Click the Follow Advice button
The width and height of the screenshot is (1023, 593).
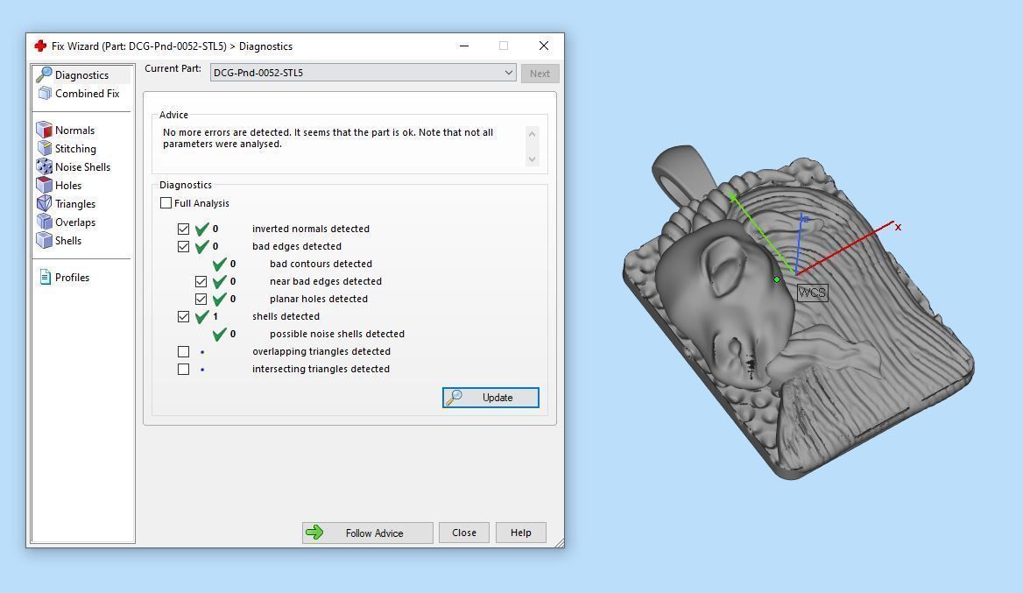click(367, 533)
